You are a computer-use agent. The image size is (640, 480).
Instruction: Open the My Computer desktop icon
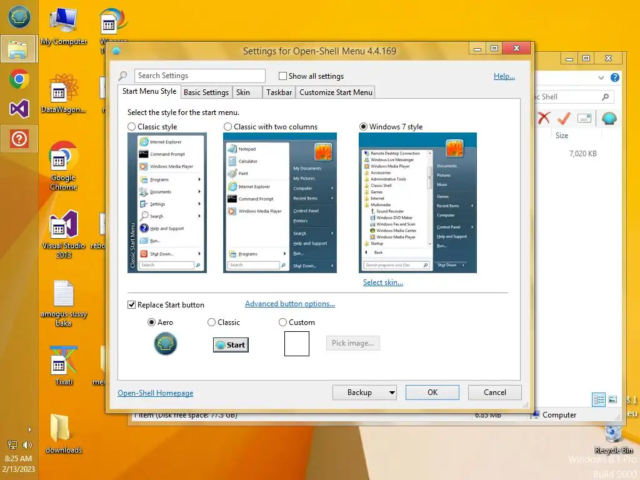click(x=64, y=26)
